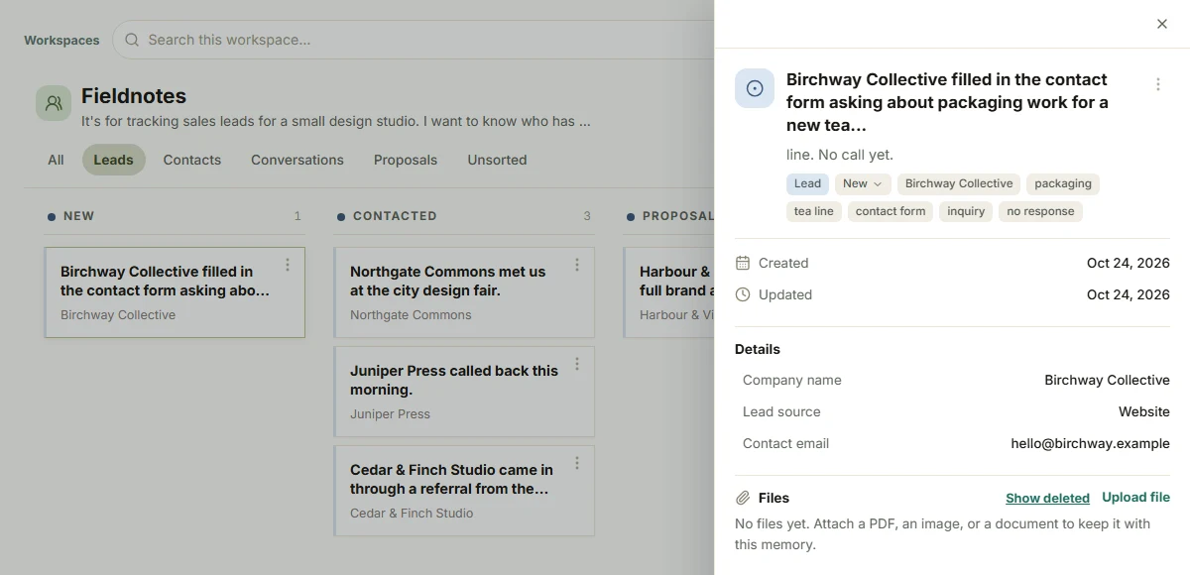
Task: Open the Workspaces link
Action: pyautogui.click(x=61, y=41)
